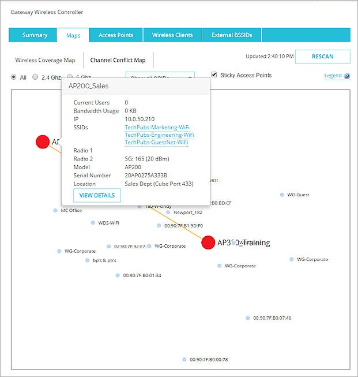Select the 2.4 Ghz radio button
This screenshot has height=377, width=358.
tap(35, 77)
